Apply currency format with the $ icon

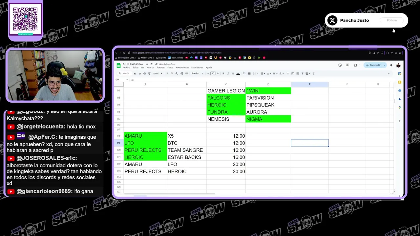(x=167, y=73)
